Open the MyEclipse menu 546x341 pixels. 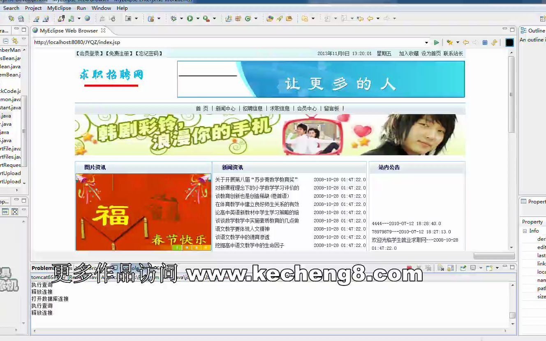[x=59, y=8]
